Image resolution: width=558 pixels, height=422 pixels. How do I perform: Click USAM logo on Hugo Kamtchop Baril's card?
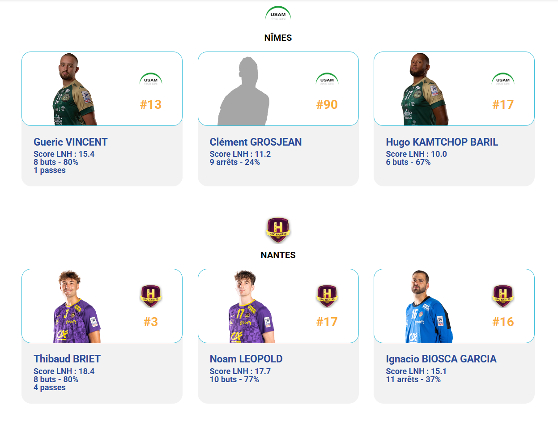(x=503, y=80)
